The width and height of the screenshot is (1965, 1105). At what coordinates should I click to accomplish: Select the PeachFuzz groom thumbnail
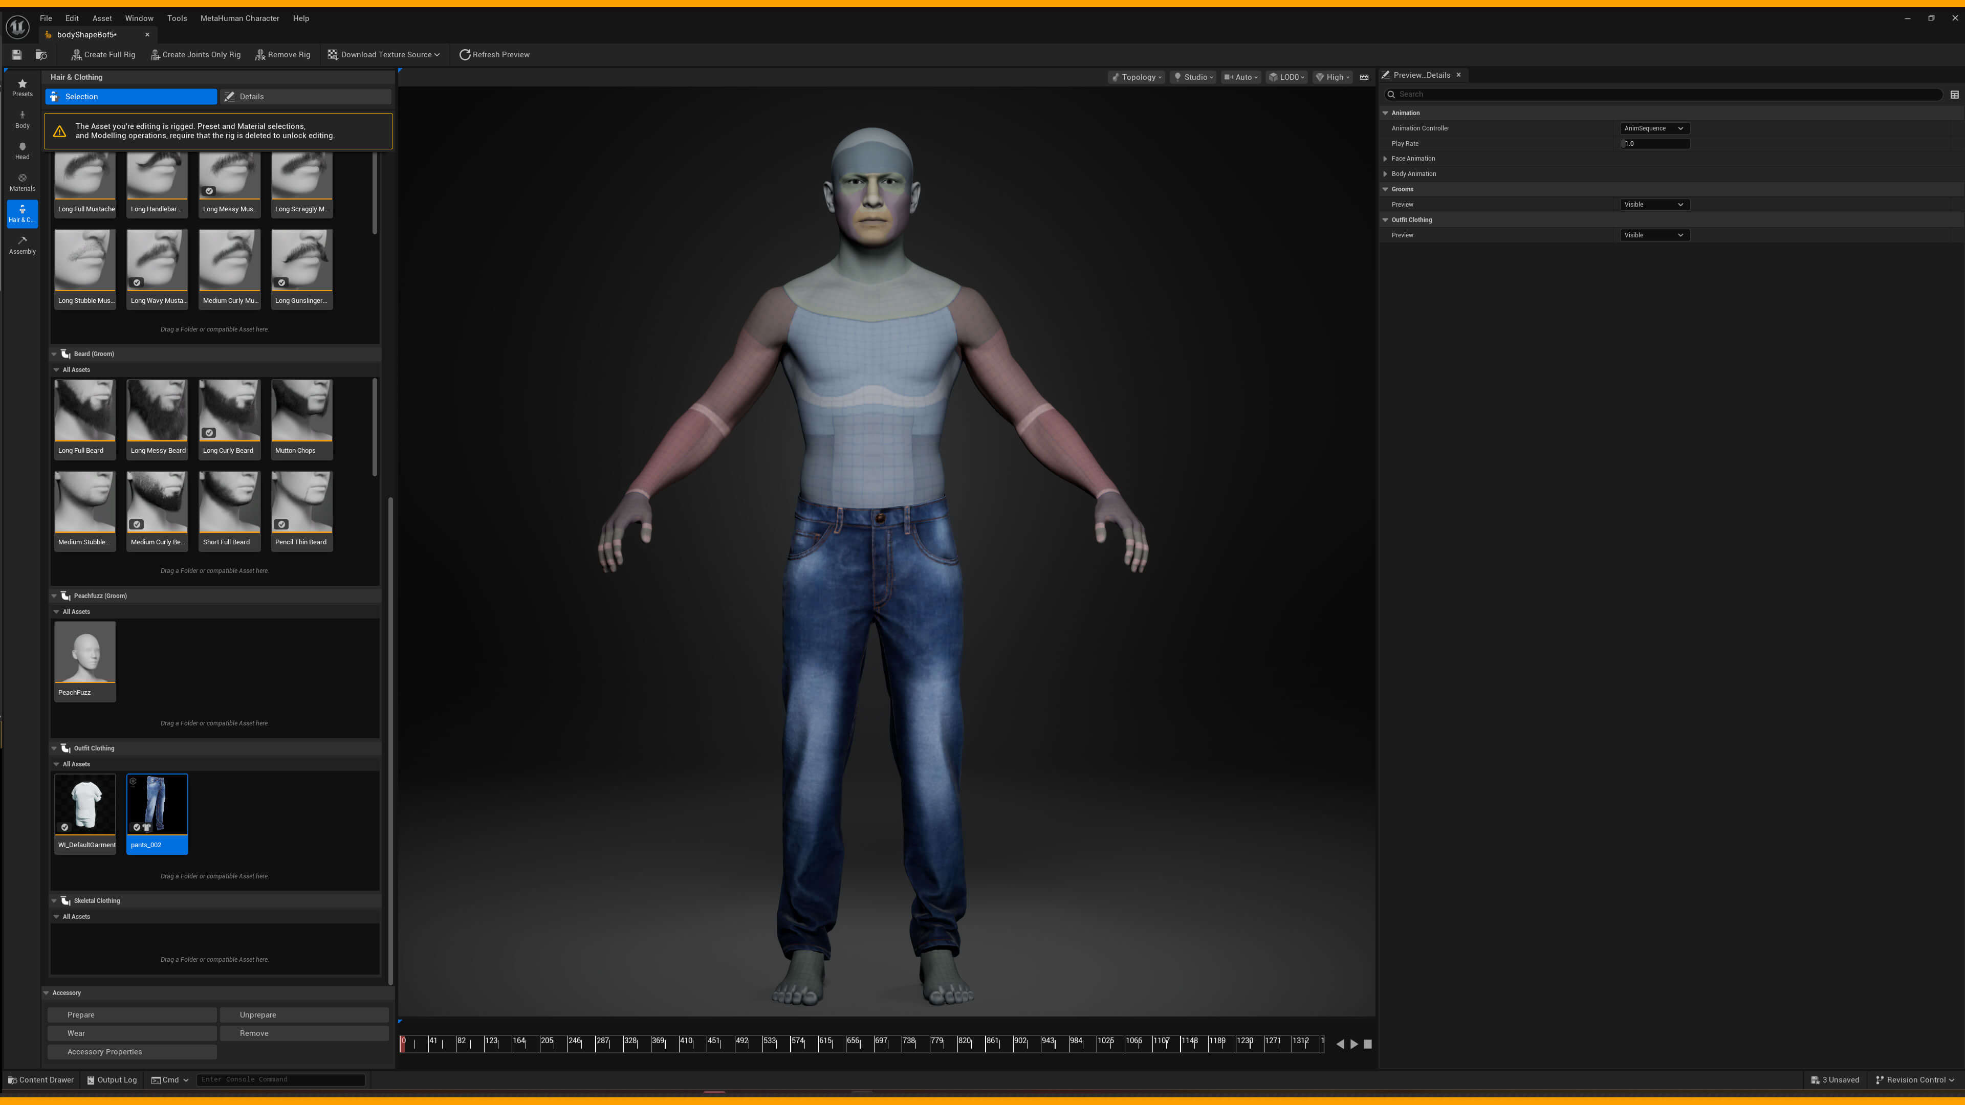pyautogui.click(x=85, y=660)
